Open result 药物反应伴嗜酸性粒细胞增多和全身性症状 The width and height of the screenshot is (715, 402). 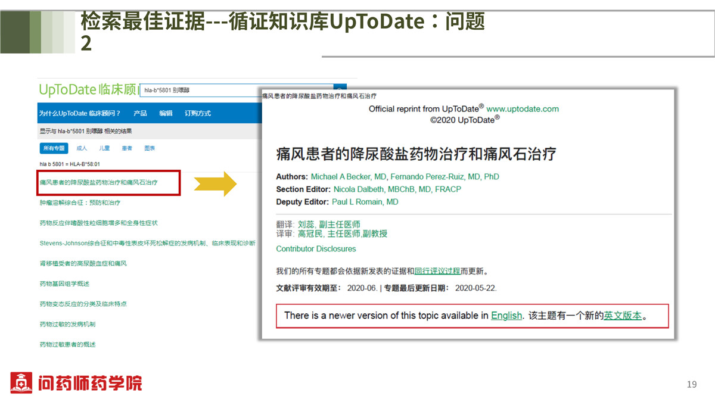click(x=98, y=223)
